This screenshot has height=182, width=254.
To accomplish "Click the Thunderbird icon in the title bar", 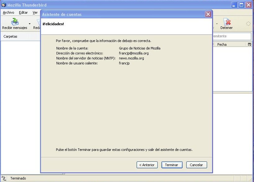I will (x=3, y=5).
